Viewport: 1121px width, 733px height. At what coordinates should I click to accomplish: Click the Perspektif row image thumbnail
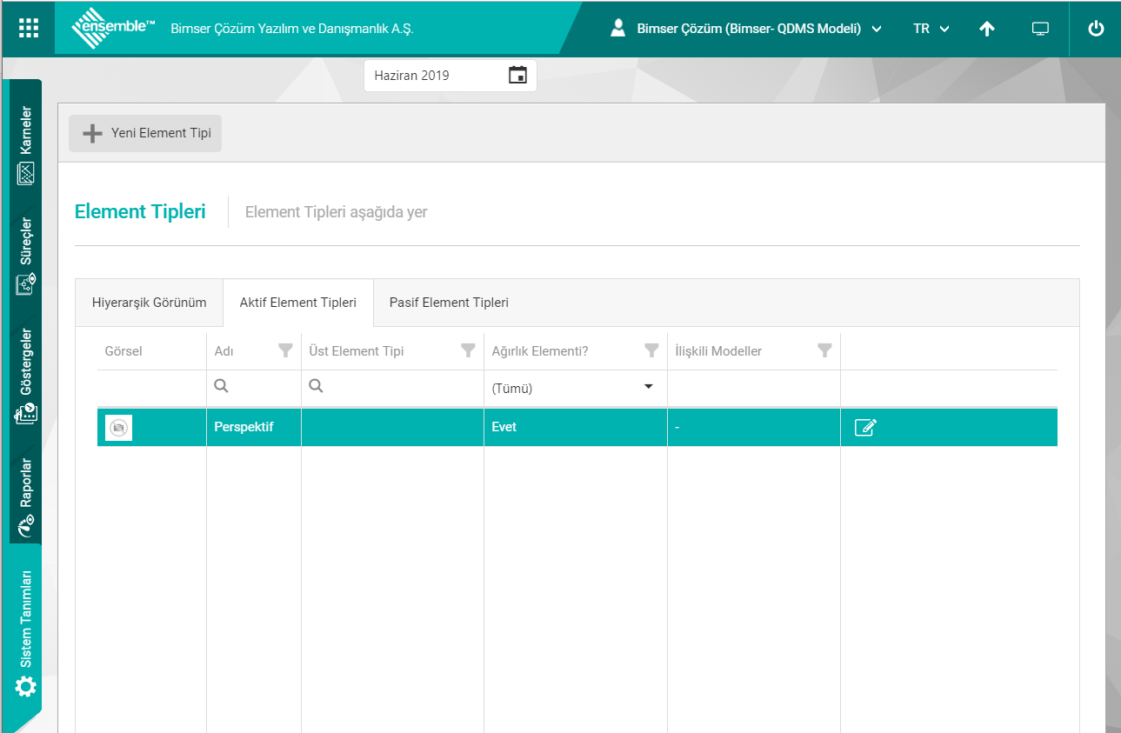click(x=118, y=427)
